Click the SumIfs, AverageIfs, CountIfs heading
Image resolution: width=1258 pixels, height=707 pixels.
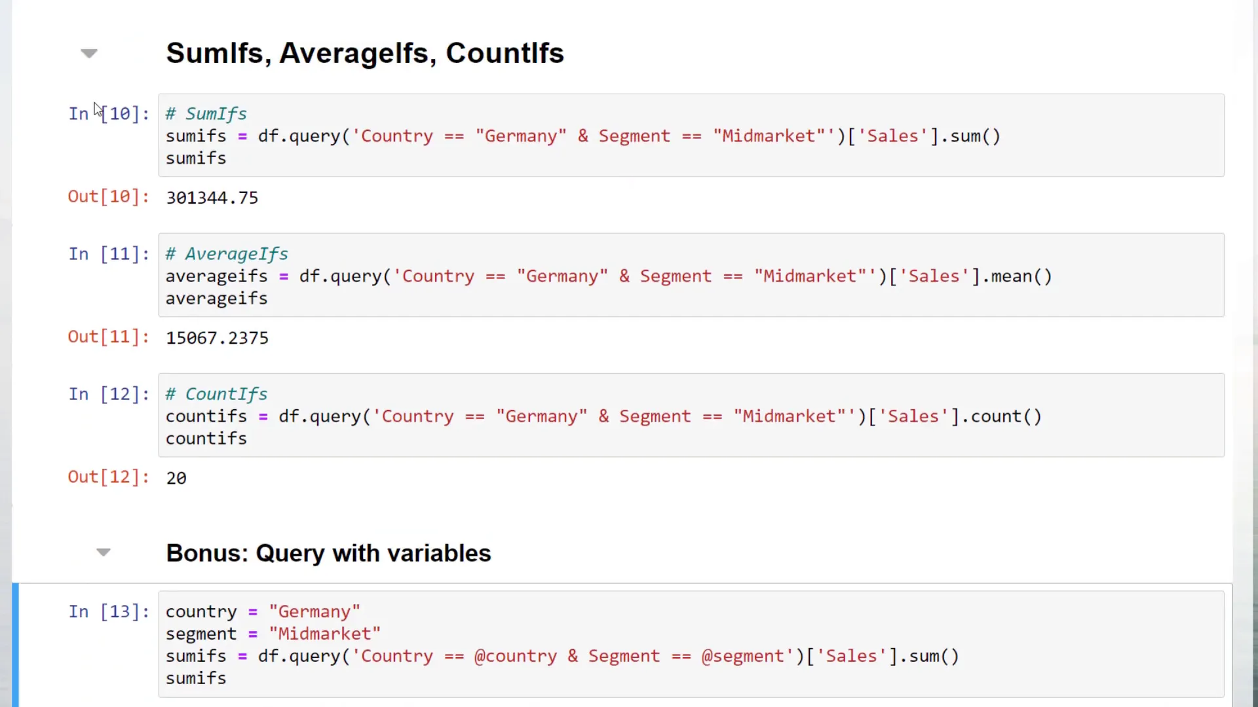click(365, 53)
